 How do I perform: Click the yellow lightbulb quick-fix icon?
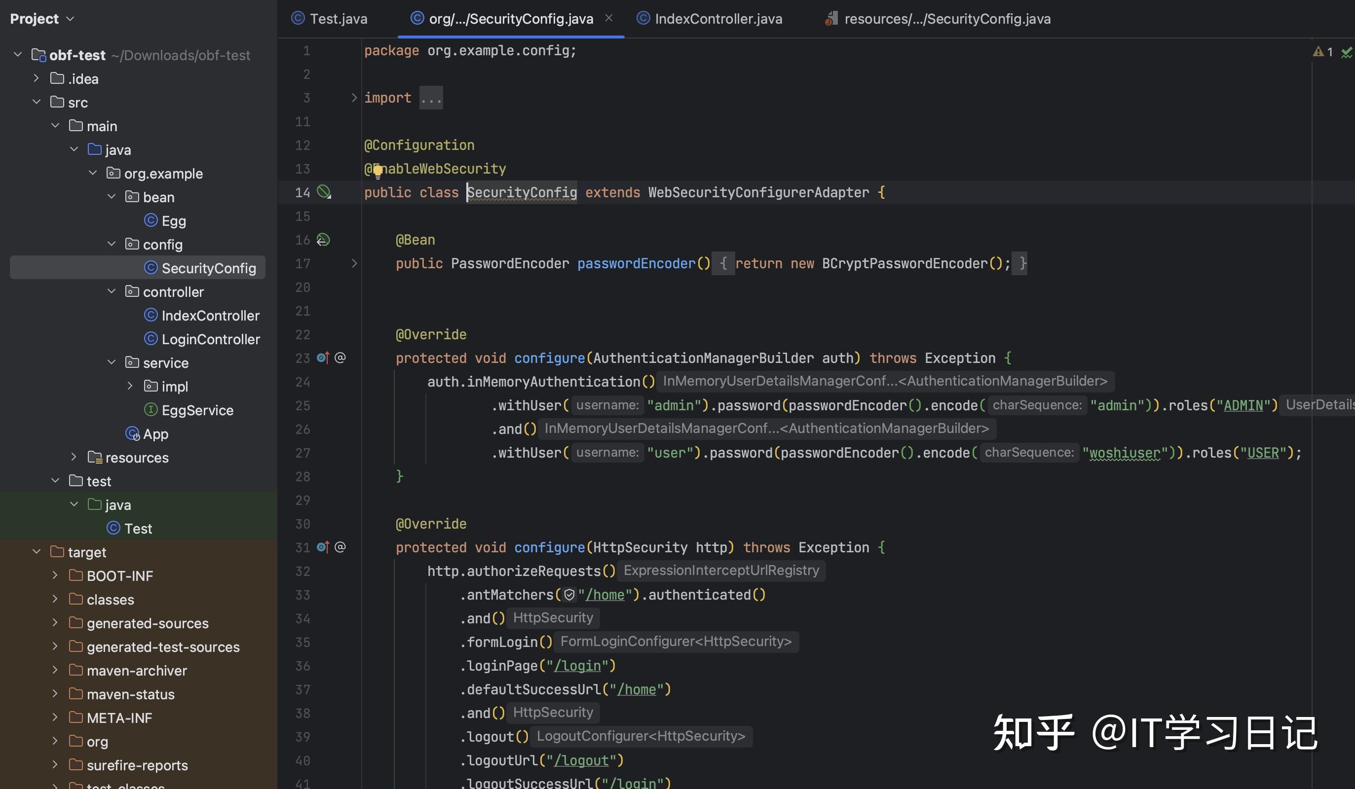[x=378, y=172]
